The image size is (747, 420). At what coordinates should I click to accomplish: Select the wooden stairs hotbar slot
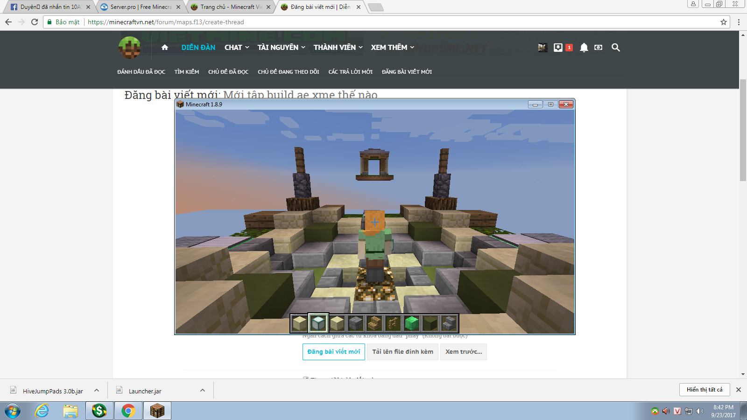pyautogui.click(x=374, y=323)
